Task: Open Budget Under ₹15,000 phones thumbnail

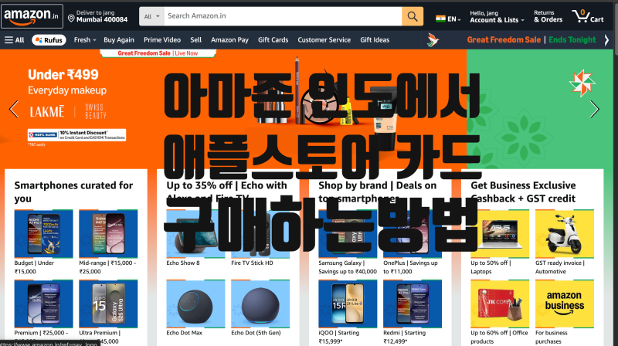Action: pos(43,234)
